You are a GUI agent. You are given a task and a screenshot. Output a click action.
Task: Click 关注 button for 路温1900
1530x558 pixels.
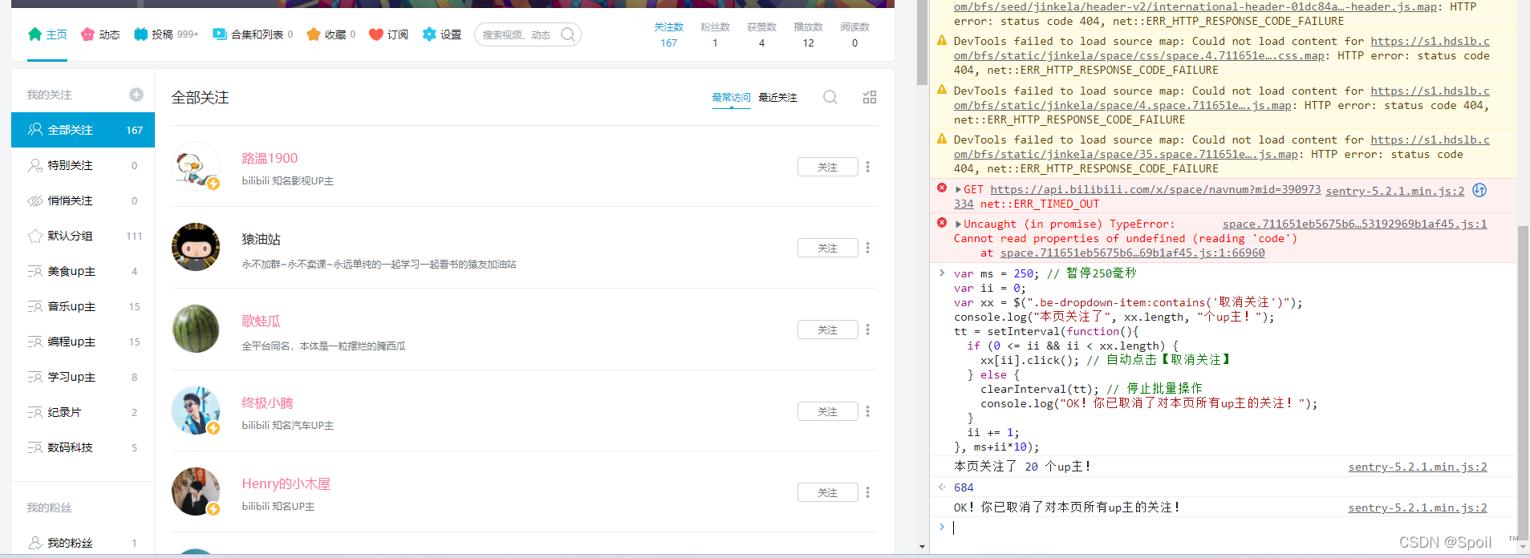pos(828,167)
